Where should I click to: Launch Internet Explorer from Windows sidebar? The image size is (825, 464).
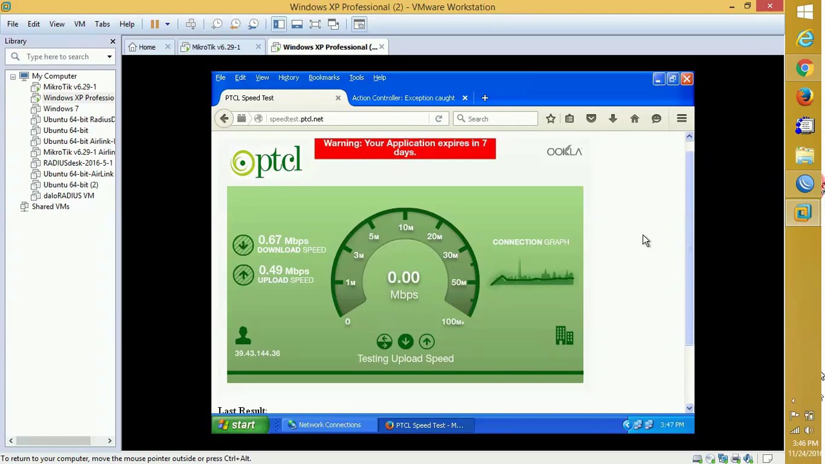click(805, 39)
